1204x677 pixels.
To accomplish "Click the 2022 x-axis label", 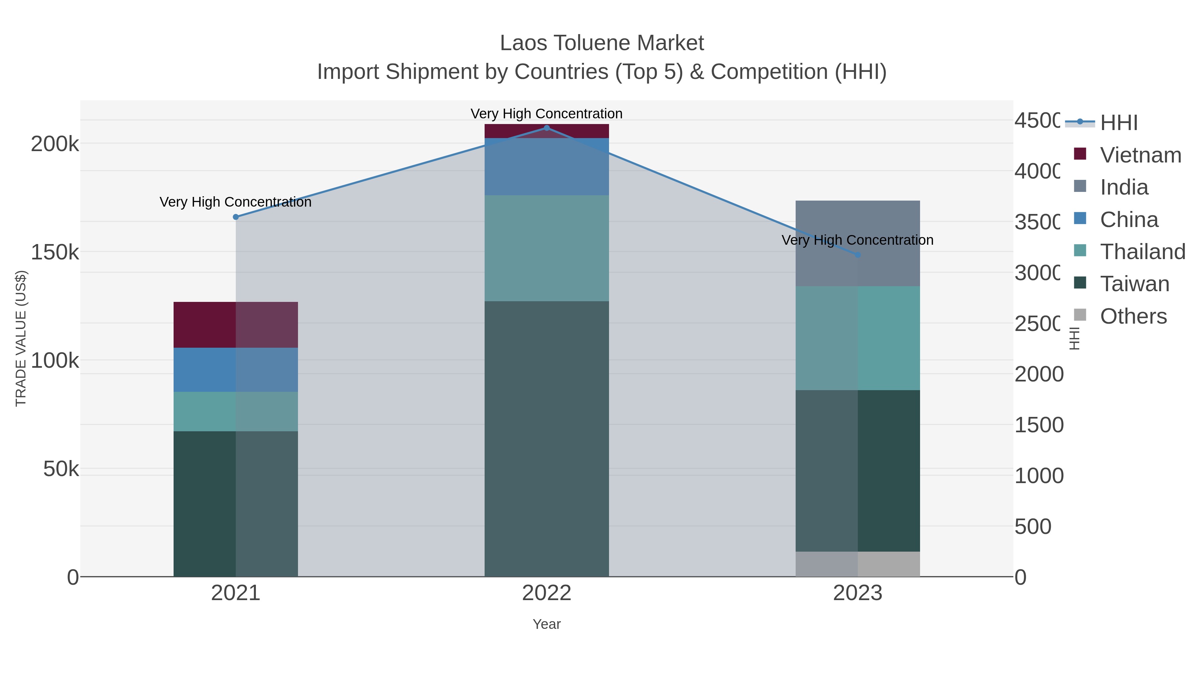I will [547, 593].
